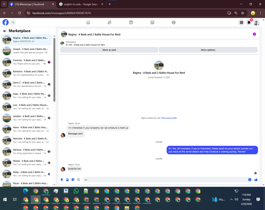Open the Chrome profile avatar
The height and width of the screenshot is (210, 265).
[x=253, y=13]
